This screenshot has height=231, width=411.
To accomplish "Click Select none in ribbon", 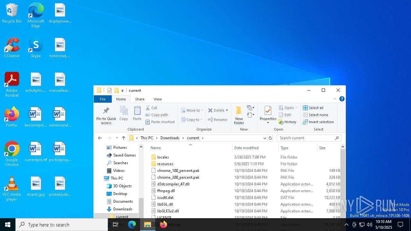I will (315, 115).
